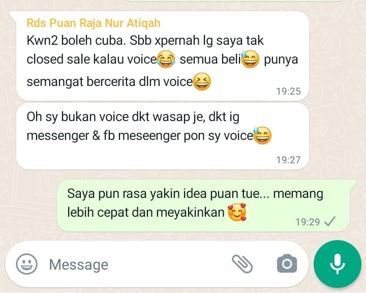Tap the sweat-smile emoji after "beli"
This screenshot has height=293, width=366.
click(x=250, y=59)
